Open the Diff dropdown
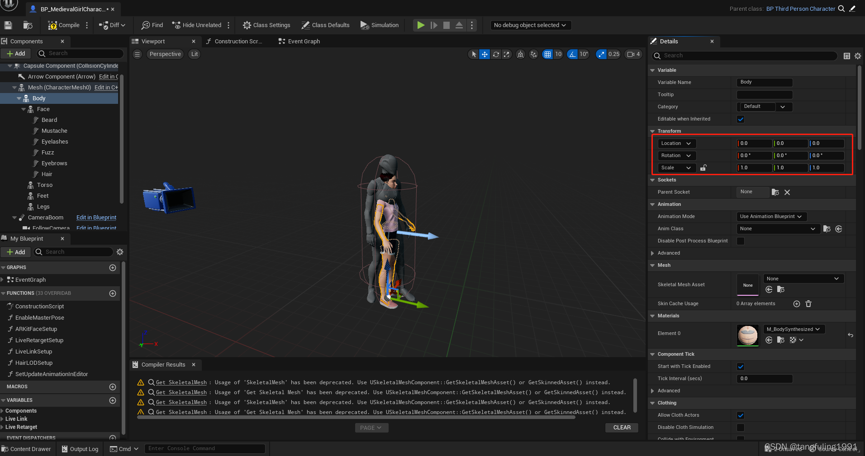The image size is (865, 456). [x=112, y=25]
